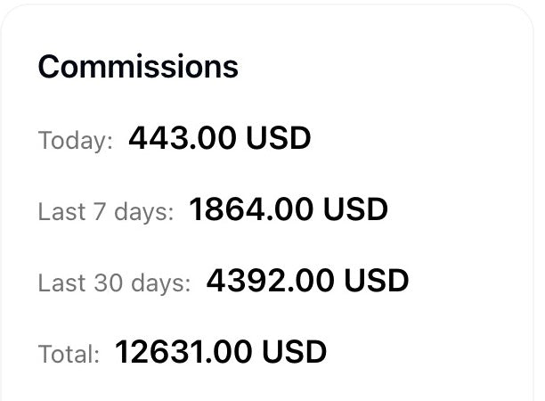This screenshot has width=545, height=401.
Task: Select the Today label
Action: (75, 141)
